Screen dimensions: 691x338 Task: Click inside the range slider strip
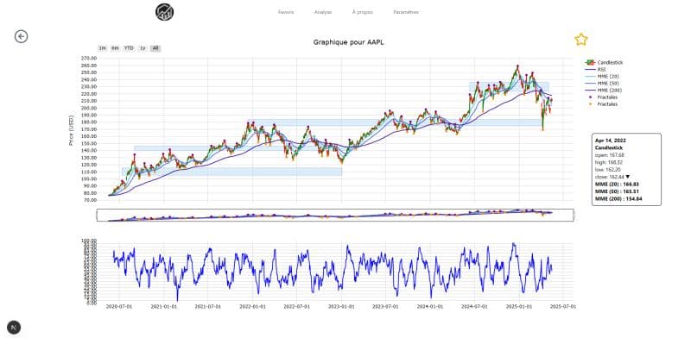point(335,216)
